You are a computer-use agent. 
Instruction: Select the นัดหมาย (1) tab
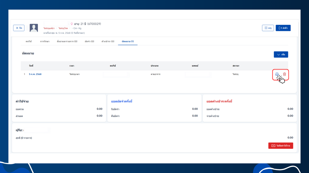pos(128,41)
